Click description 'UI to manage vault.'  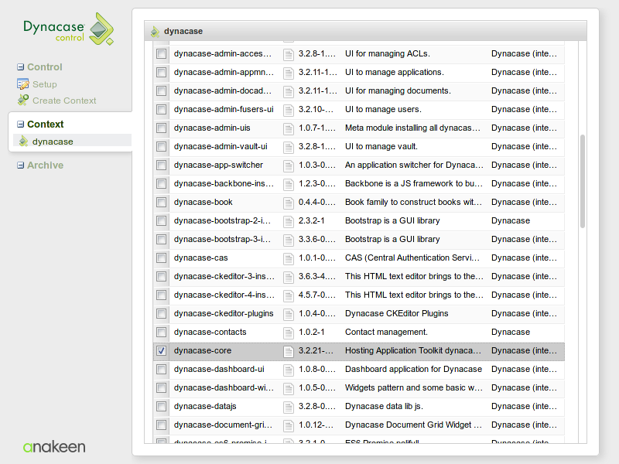381,146
